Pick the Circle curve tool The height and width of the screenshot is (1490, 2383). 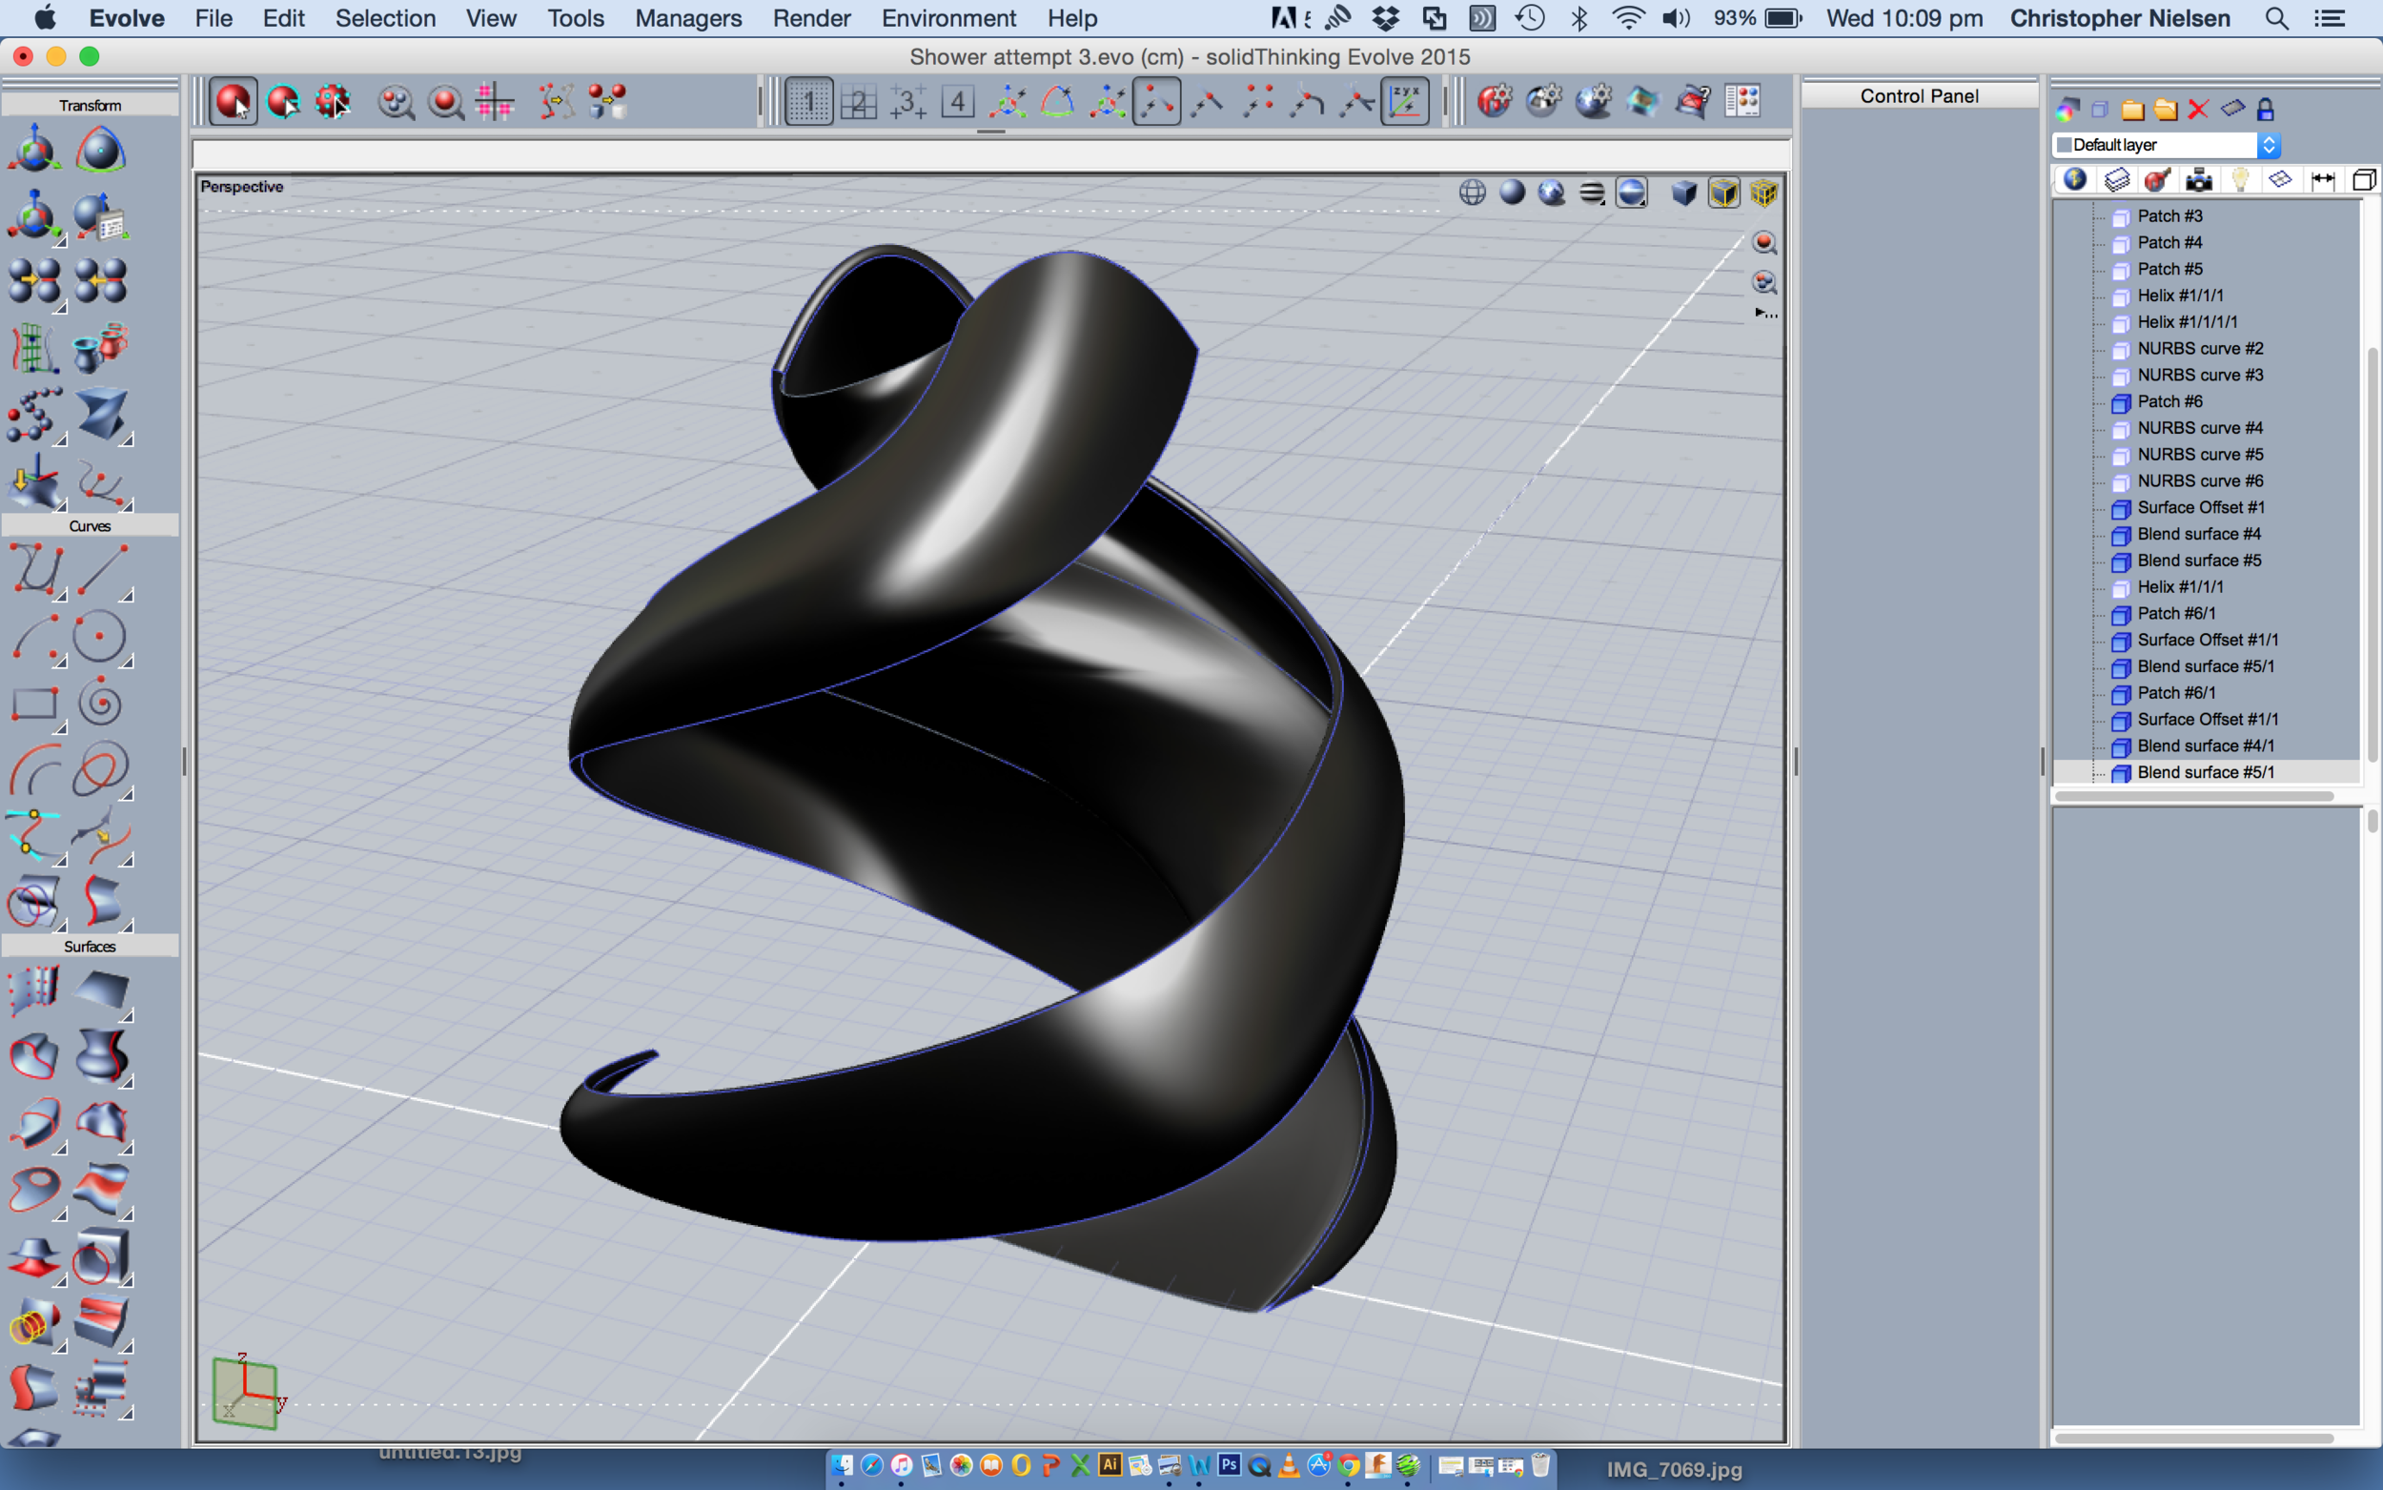pos(99,637)
